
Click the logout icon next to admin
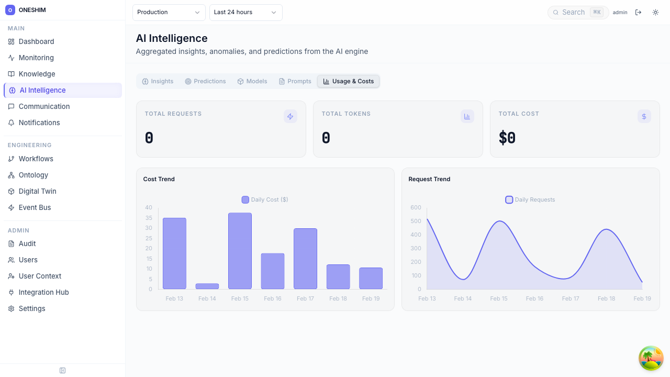[x=638, y=13]
